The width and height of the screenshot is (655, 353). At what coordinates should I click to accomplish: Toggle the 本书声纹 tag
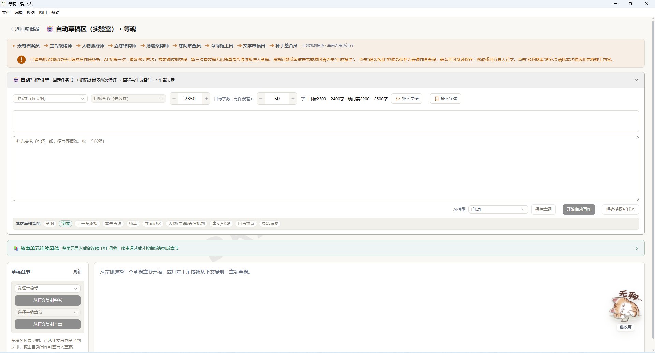coord(113,224)
